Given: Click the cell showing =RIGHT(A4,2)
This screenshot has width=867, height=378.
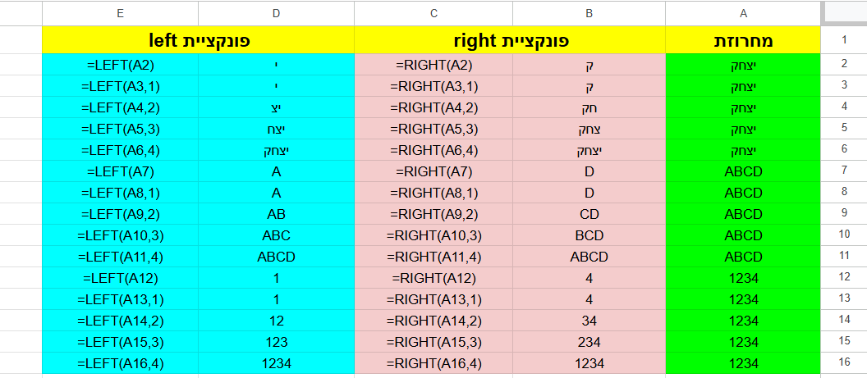Looking at the screenshot, I should coord(433,107).
